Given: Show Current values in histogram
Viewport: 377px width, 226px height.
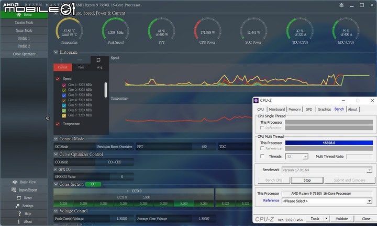Looking at the screenshot, I should (62, 67).
